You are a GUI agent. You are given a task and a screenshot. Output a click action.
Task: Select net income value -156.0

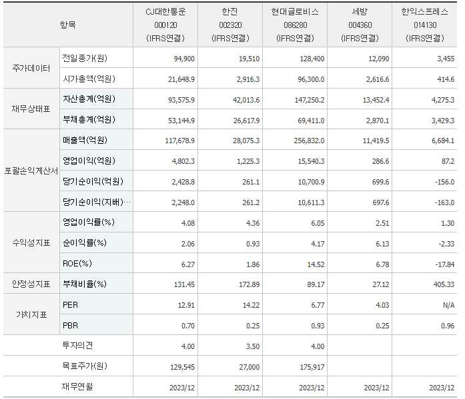tap(444, 182)
